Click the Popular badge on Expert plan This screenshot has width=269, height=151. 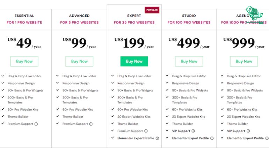click(152, 10)
